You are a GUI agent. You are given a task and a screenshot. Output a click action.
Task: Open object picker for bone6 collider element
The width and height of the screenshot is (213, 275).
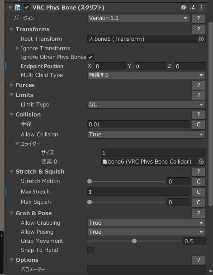pos(201,162)
